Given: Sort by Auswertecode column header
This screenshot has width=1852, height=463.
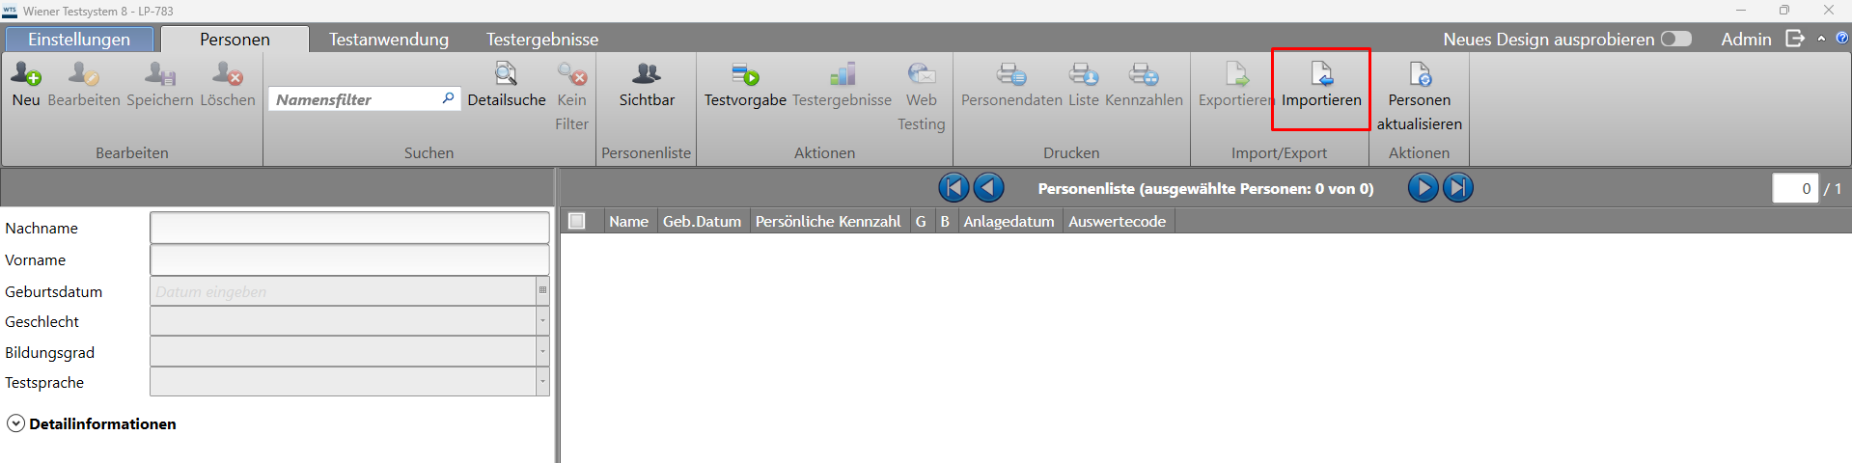Looking at the screenshot, I should pos(1117,221).
